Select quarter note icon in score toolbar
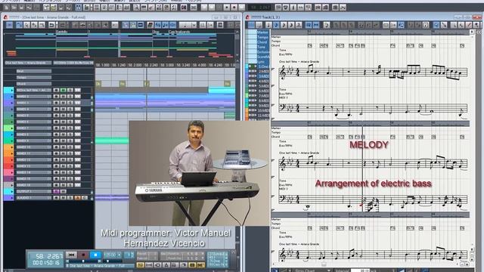Screen dimensions: 484x272 pyautogui.click(x=268, y=25)
